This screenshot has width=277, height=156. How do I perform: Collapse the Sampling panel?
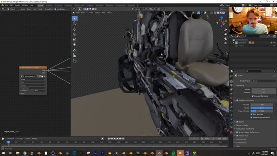[240, 85]
